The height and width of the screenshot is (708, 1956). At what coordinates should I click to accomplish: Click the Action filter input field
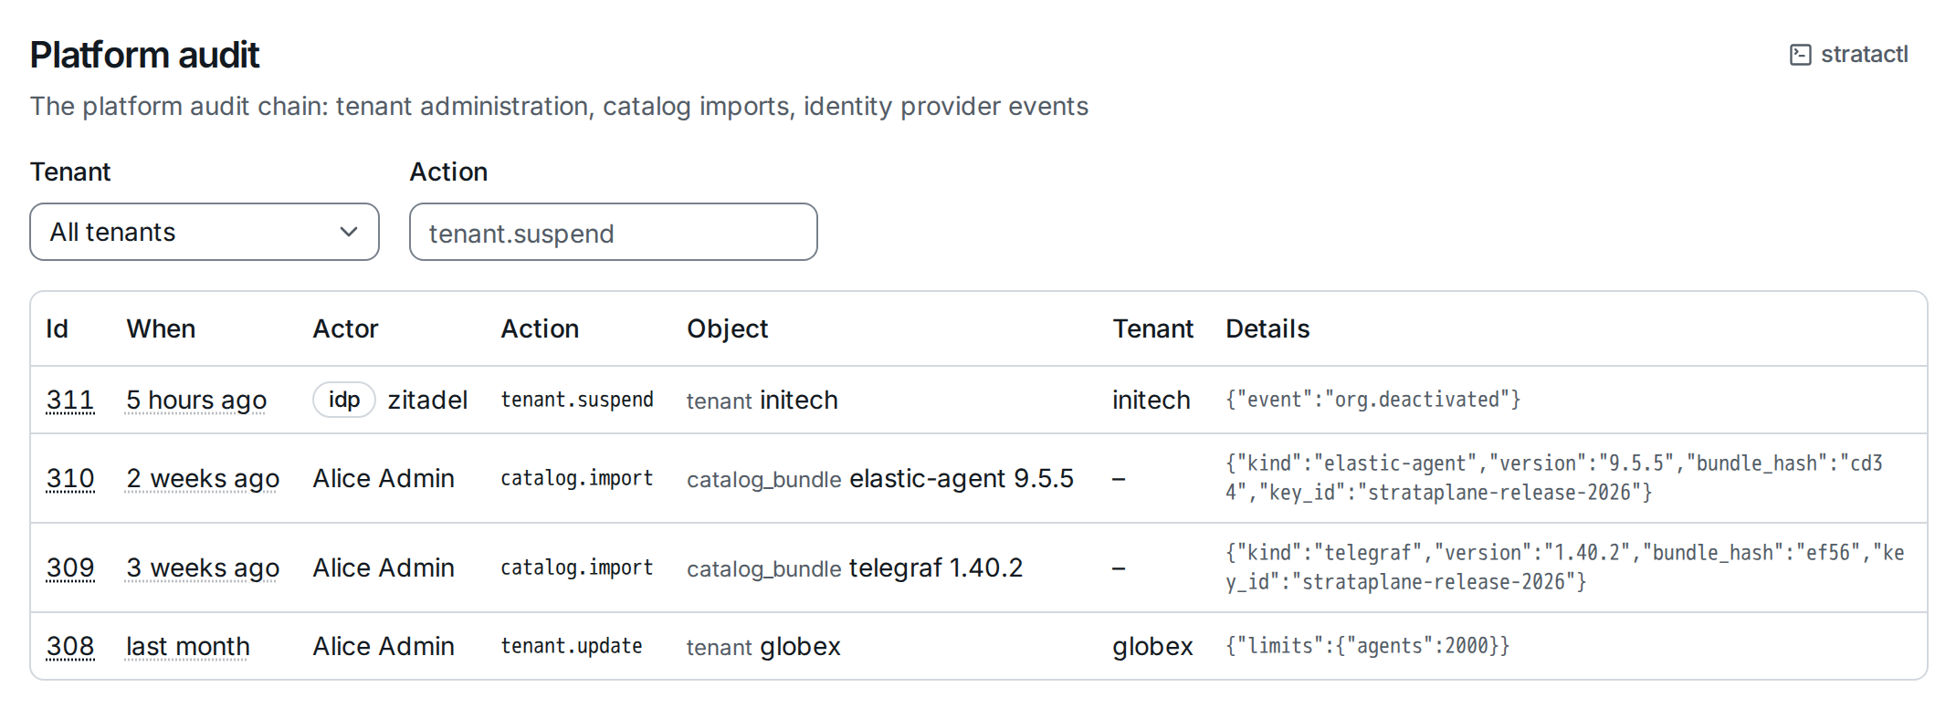coord(614,232)
